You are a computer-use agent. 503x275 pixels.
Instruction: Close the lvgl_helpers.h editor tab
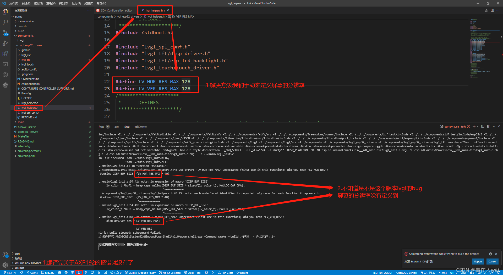coord(168,10)
